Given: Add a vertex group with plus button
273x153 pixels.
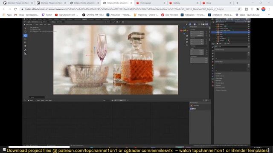Looking at the screenshot, I should [x=249, y=52].
